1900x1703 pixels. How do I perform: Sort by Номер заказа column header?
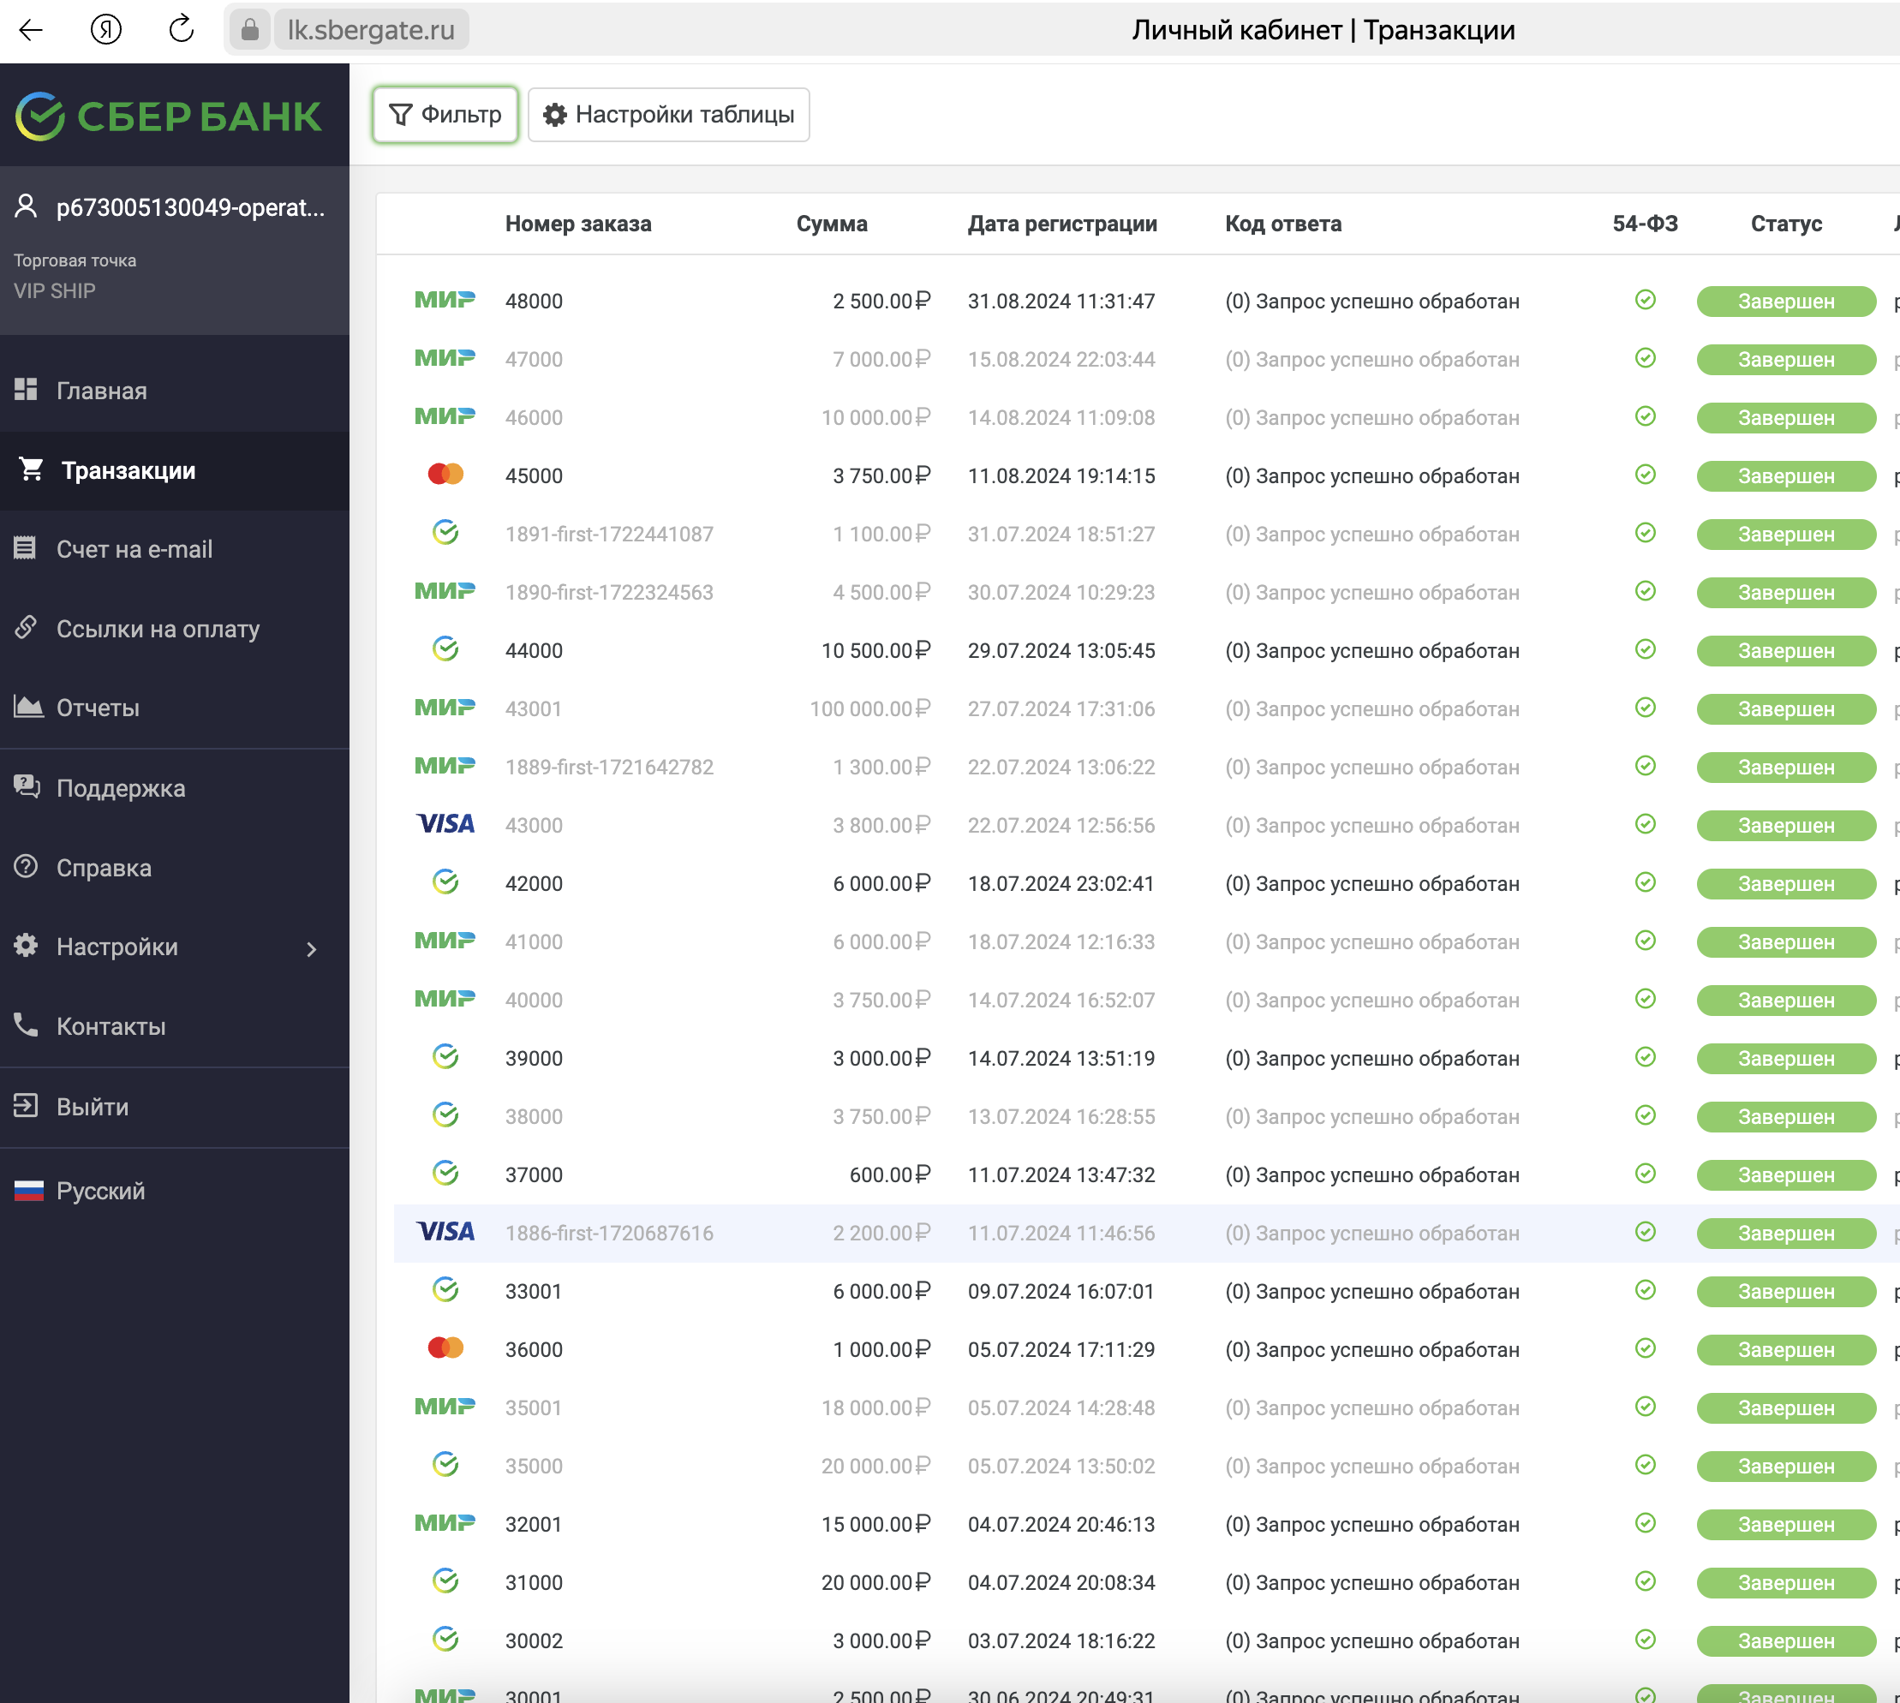point(578,224)
